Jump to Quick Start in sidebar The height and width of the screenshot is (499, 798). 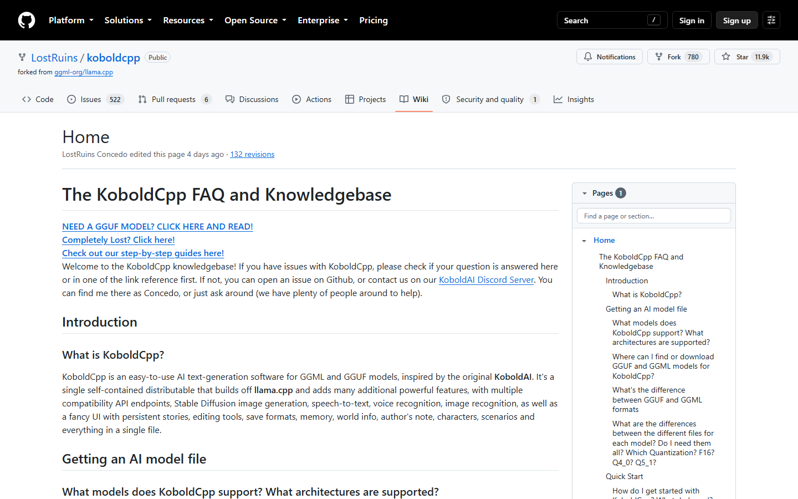(625, 476)
